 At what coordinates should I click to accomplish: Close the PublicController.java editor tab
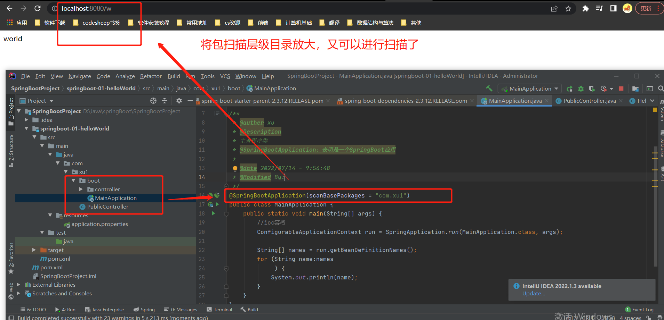pos(621,101)
